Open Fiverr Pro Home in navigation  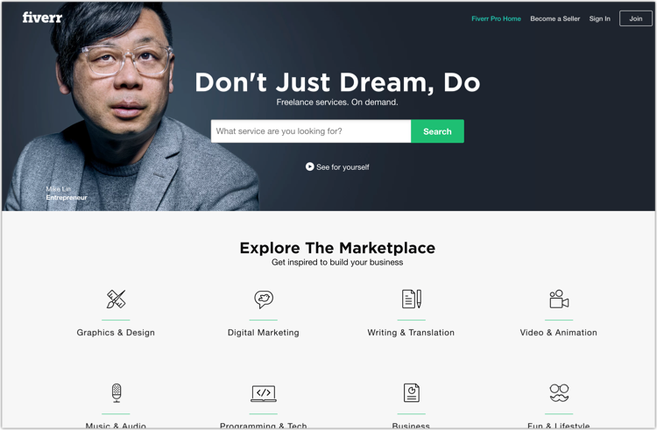[496, 19]
